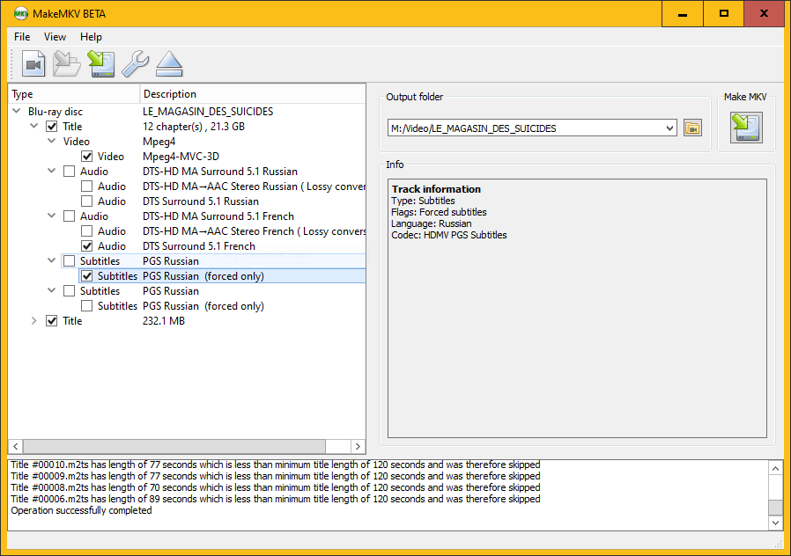The image size is (791, 556).
Task: Open the Help menu
Action: (91, 37)
